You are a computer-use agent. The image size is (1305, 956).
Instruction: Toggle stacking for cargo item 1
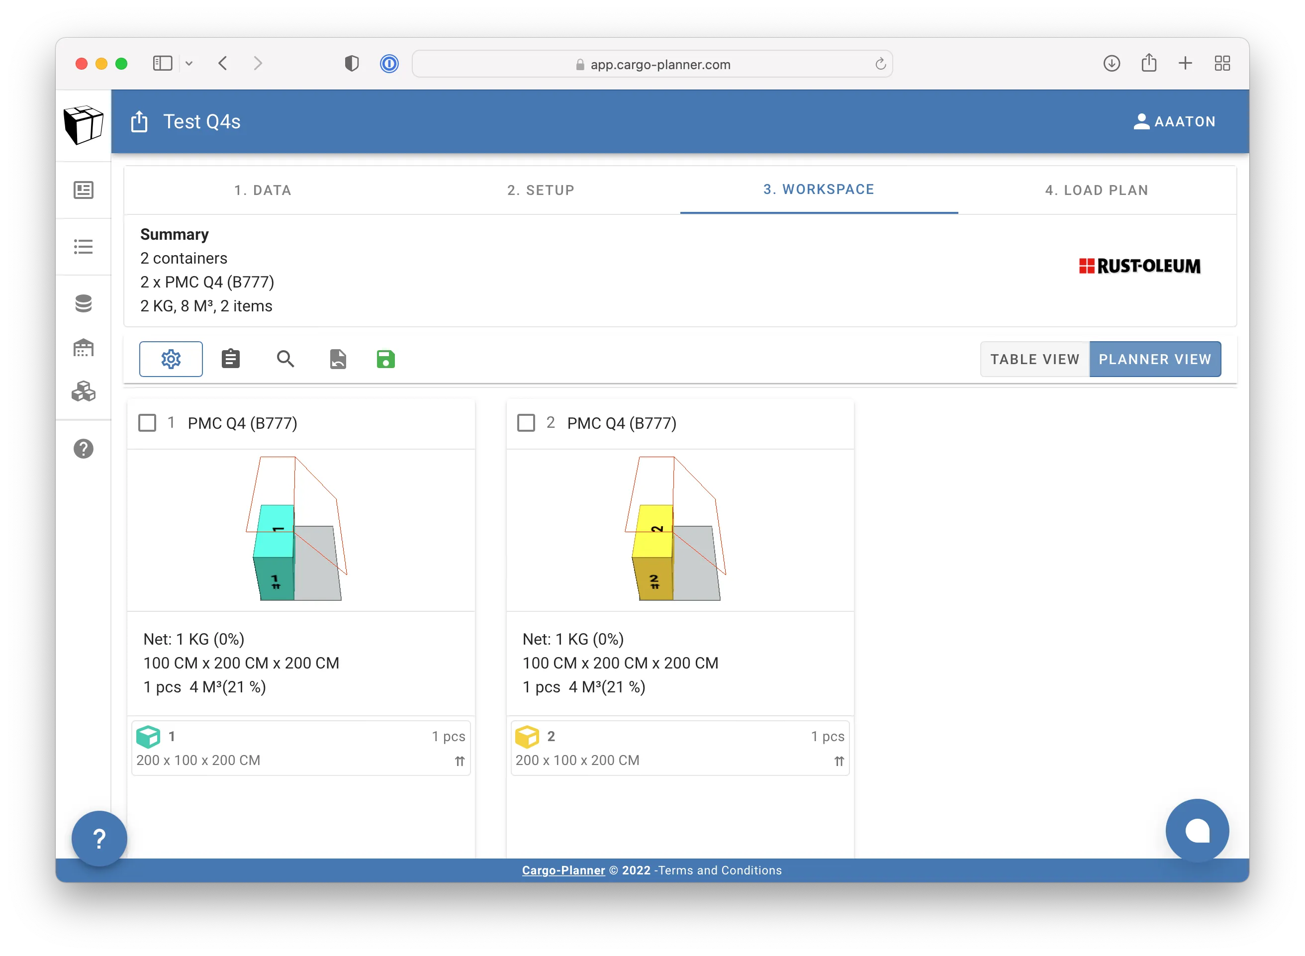(460, 761)
